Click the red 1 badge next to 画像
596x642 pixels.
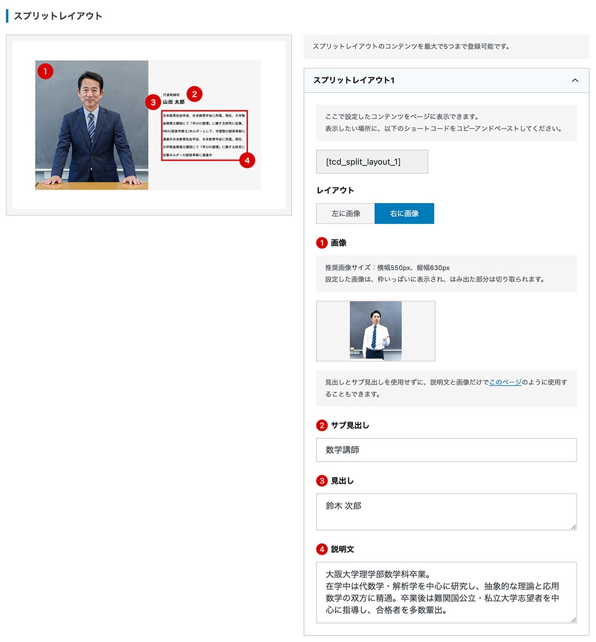[322, 243]
